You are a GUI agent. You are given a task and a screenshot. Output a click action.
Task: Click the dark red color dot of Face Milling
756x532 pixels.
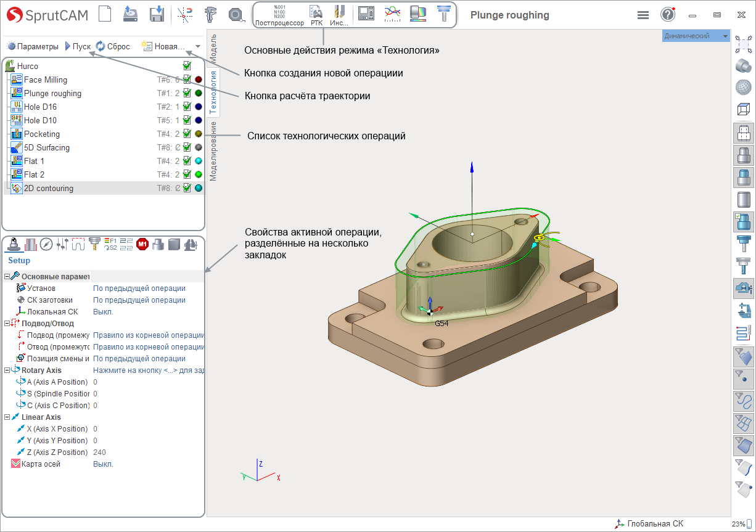[199, 80]
